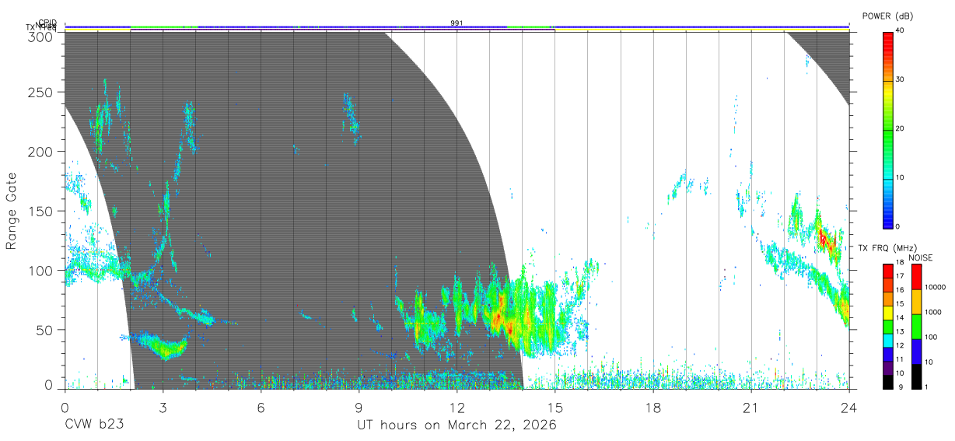The width and height of the screenshot is (955, 441).
Task: Click the 20 label on the power scale
Action: click(901, 129)
